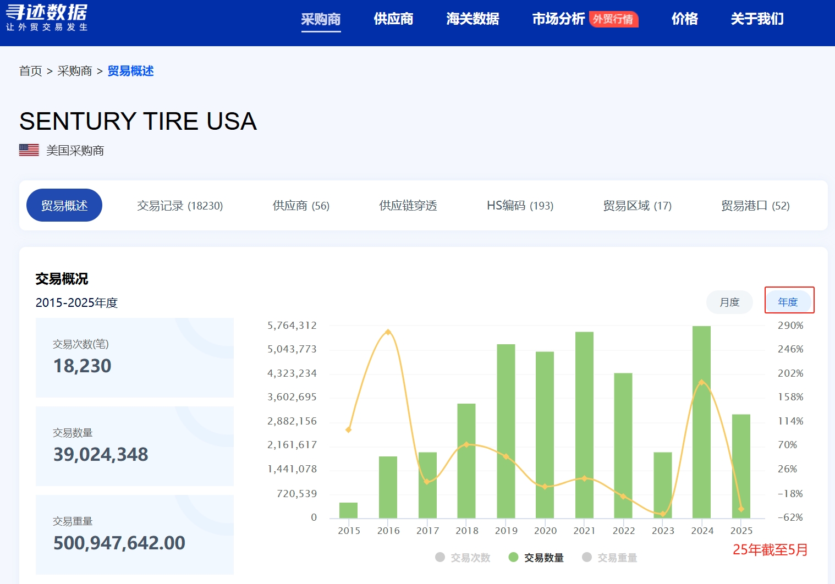Toggle the 交易数量 legend series
Screen dimensions: 835x584
coord(536,558)
